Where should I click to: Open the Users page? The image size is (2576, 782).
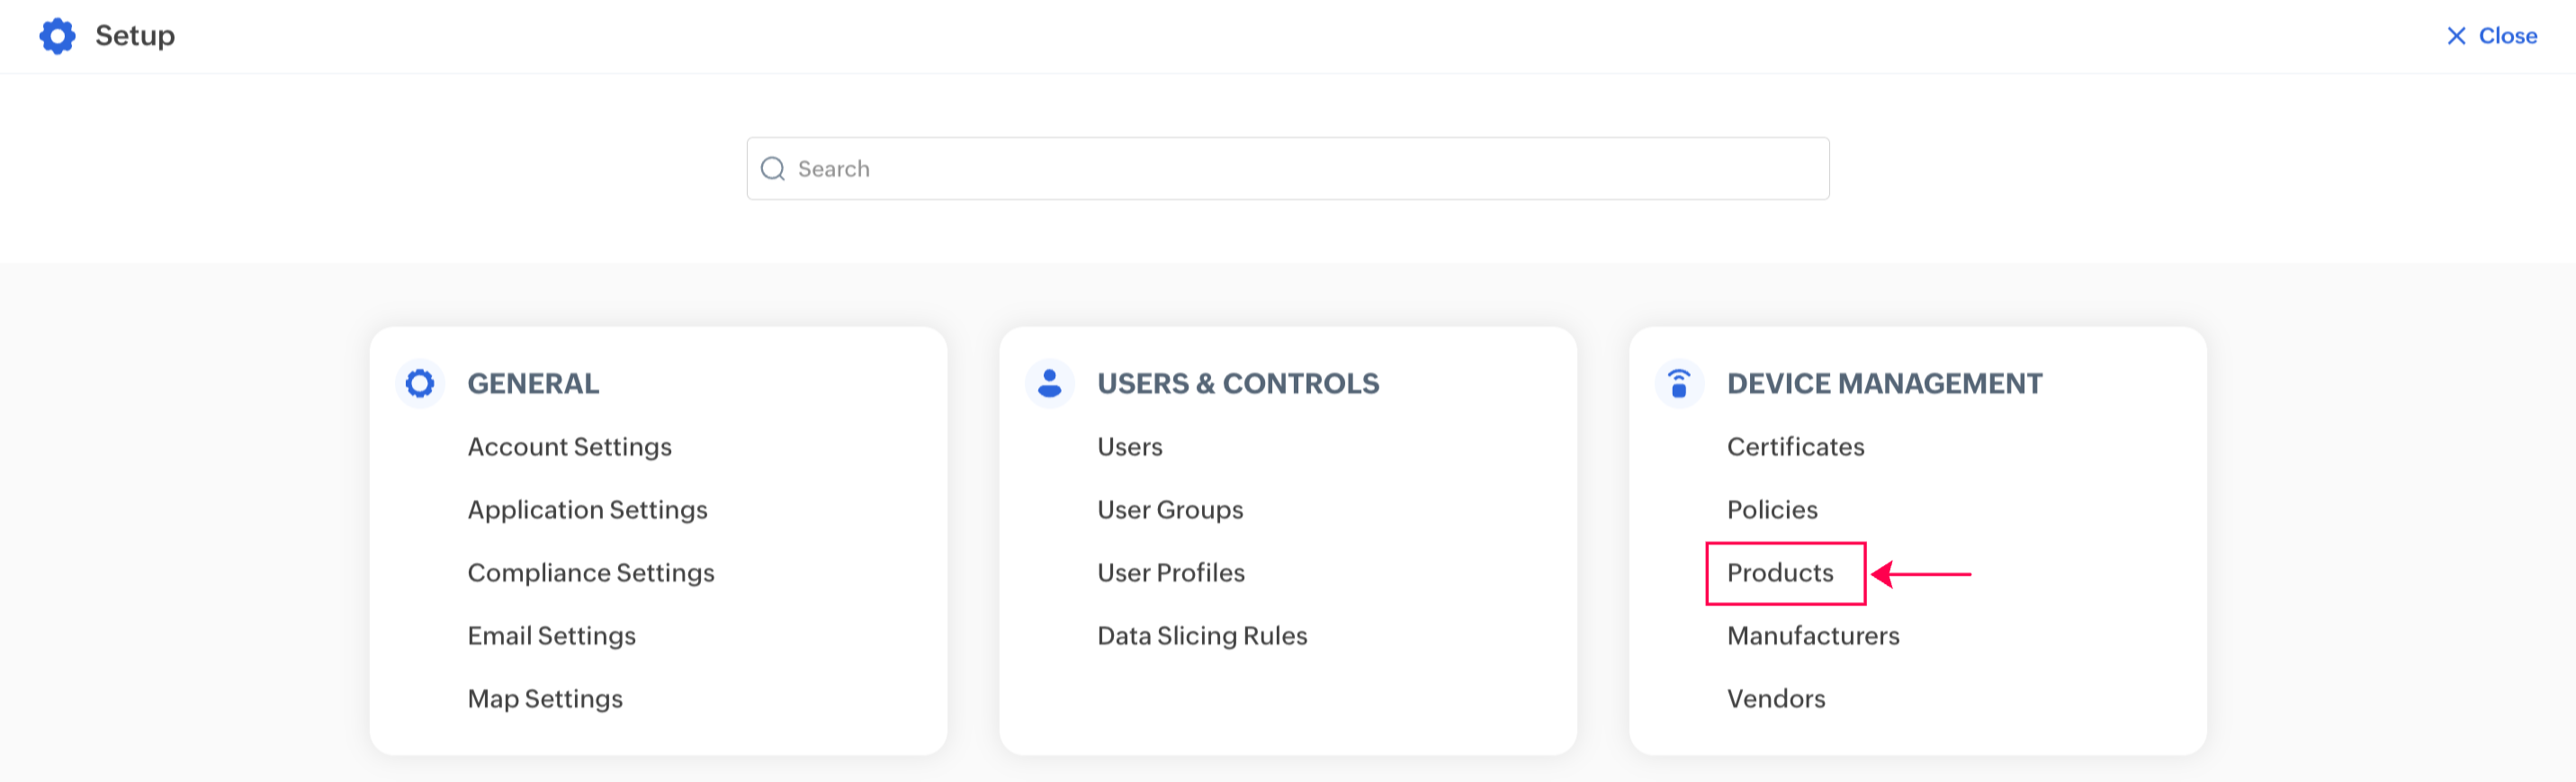point(1129,447)
